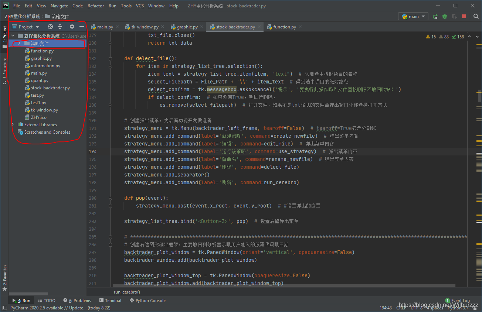
Task: Click the Search Everywhere magnifier icon
Action: 476,16
